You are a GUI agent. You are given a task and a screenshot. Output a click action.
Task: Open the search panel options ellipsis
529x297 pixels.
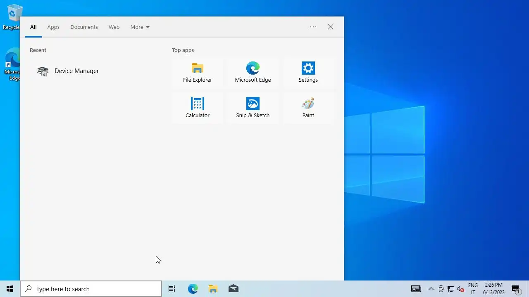(313, 27)
